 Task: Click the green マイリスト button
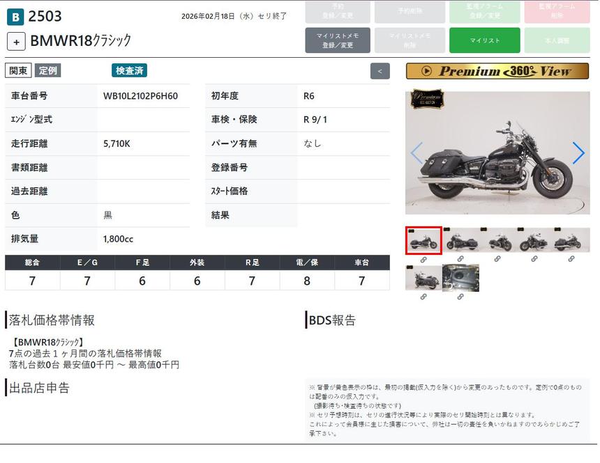point(484,40)
